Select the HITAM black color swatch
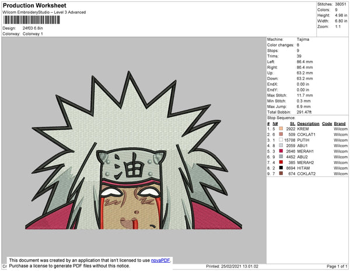Viewport: 350px width, 271px height. tap(281, 168)
